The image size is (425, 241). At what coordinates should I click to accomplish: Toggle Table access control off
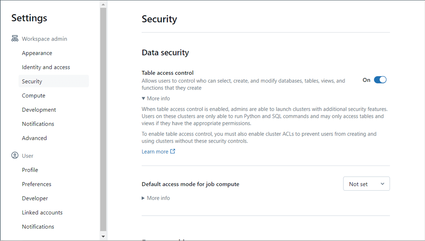tap(380, 80)
